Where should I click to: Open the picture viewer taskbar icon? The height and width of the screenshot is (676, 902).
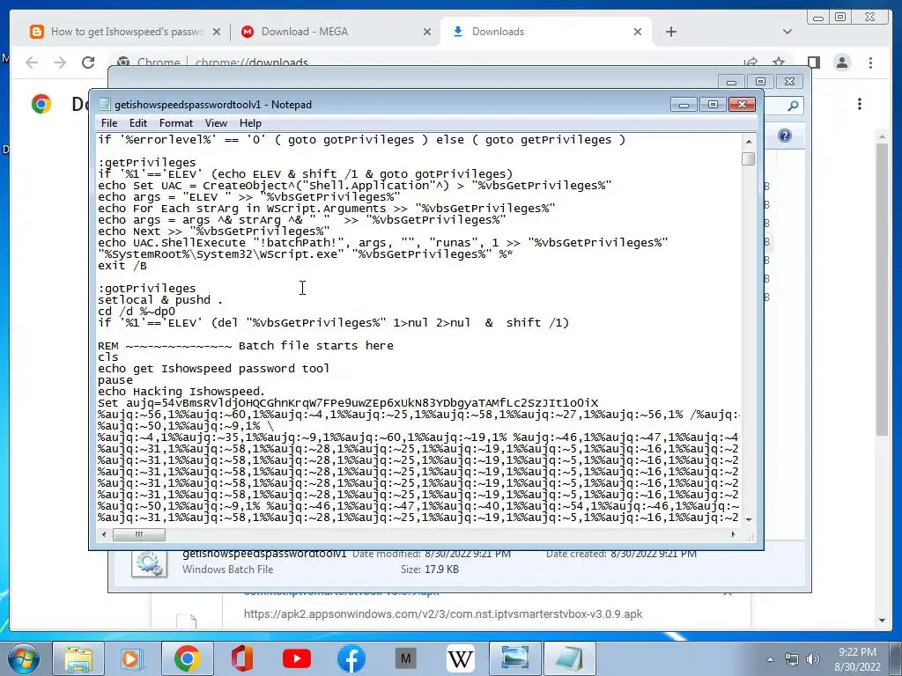click(514, 658)
